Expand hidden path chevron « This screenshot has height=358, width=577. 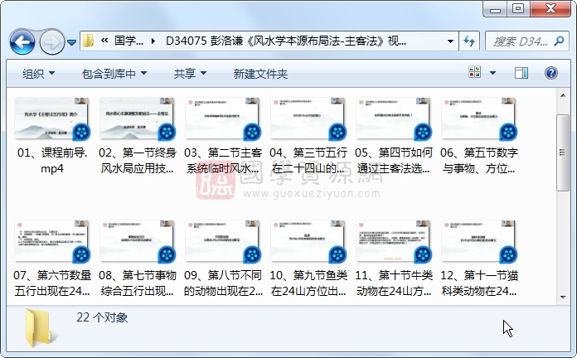[x=104, y=41]
